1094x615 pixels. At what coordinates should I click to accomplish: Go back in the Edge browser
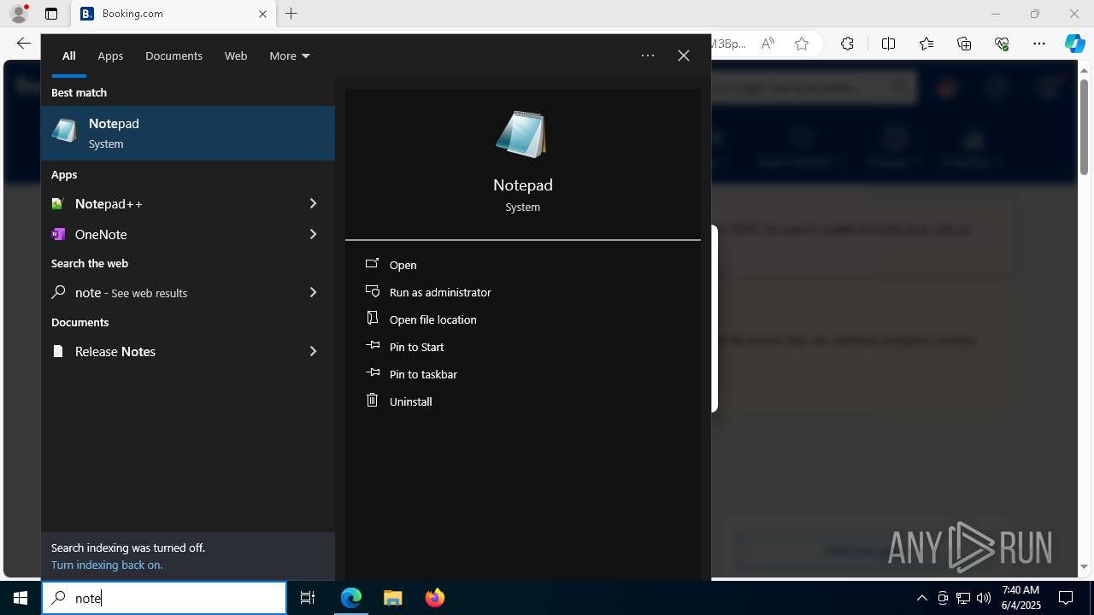point(23,44)
